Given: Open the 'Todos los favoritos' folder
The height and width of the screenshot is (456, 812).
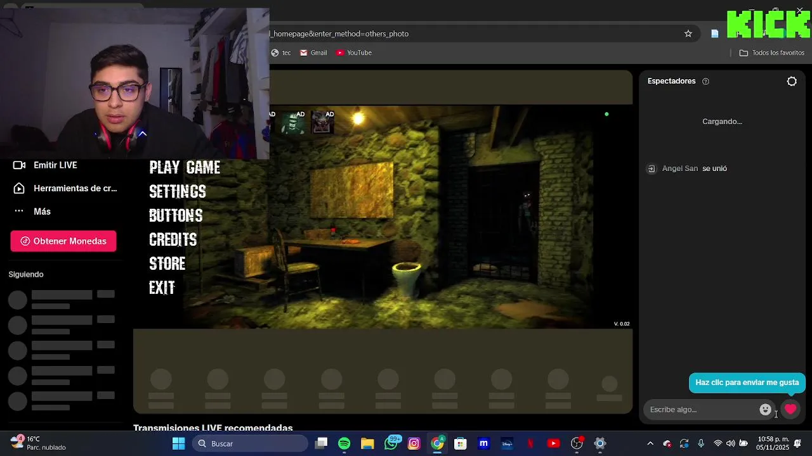Looking at the screenshot, I should (x=772, y=53).
